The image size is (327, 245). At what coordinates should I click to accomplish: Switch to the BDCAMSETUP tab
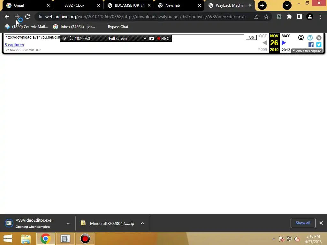coord(129,5)
